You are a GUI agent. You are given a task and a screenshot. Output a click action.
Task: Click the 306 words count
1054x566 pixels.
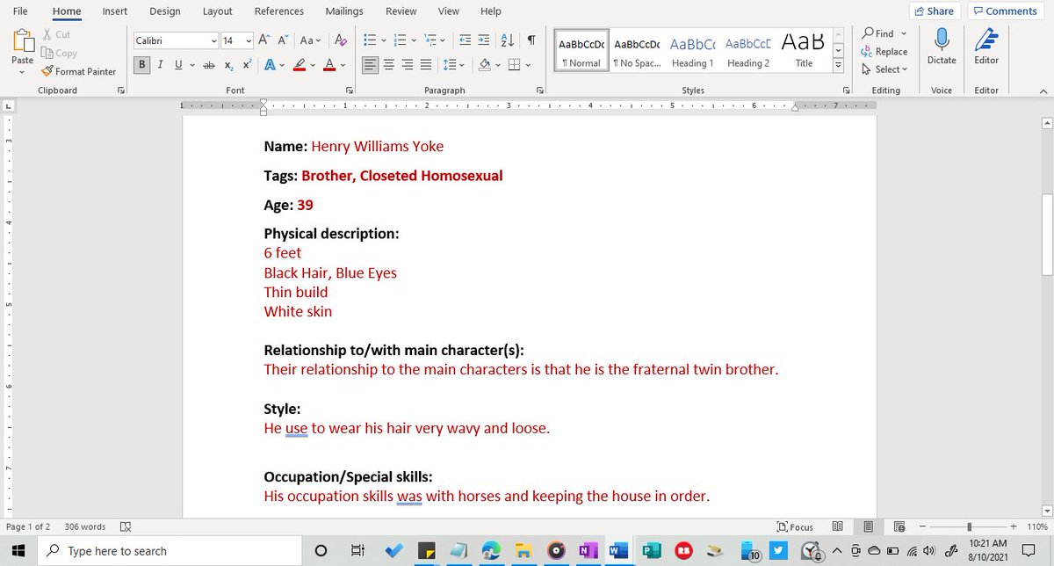click(85, 527)
